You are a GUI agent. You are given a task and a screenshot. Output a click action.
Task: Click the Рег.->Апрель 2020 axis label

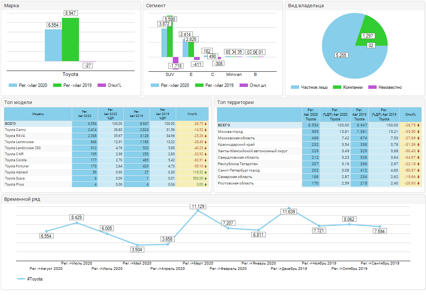[167, 269]
